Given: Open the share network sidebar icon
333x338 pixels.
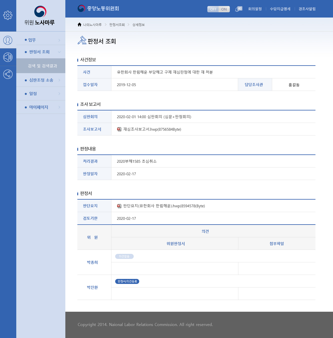Looking at the screenshot, I should click(x=8, y=74).
